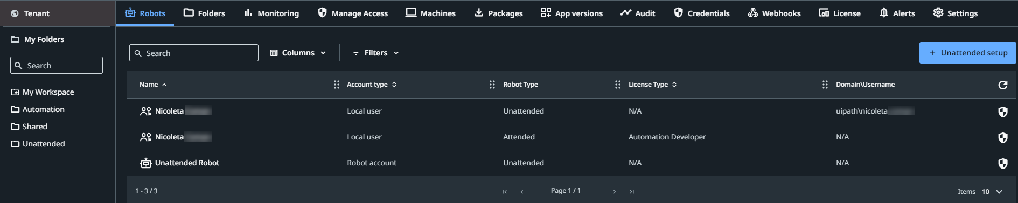Image resolution: width=1018 pixels, height=203 pixels.
Task: Open the Unattended folder
Action: (38, 144)
